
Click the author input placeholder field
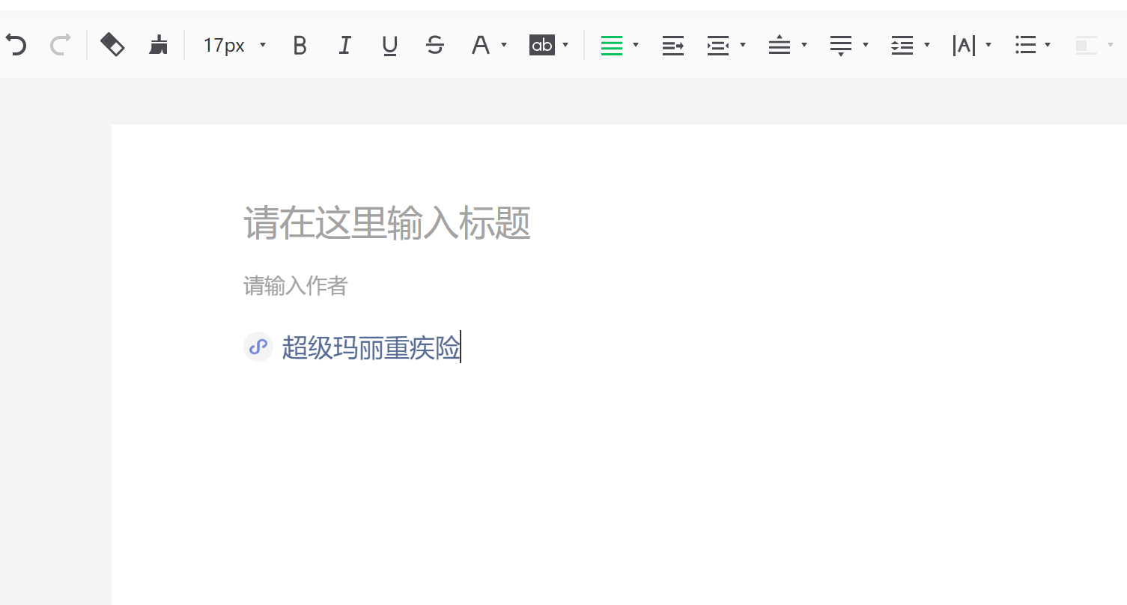click(x=296, y=285)
